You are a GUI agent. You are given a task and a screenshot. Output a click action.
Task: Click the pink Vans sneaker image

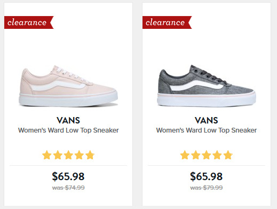(x=68, y=86)
